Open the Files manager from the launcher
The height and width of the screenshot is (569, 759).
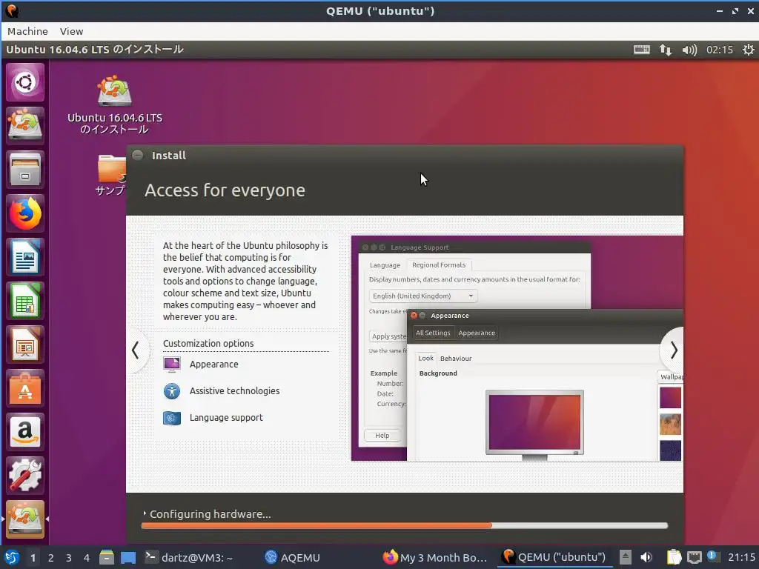[x=25, y=170]
